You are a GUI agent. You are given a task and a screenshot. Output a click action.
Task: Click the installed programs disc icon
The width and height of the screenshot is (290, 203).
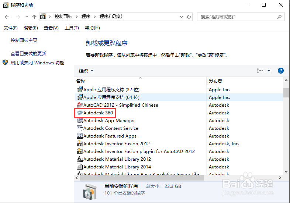(90, 192)
